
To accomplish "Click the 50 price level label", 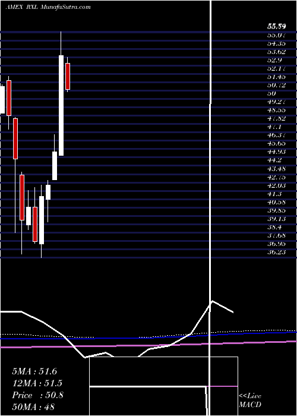I will 272,93.
